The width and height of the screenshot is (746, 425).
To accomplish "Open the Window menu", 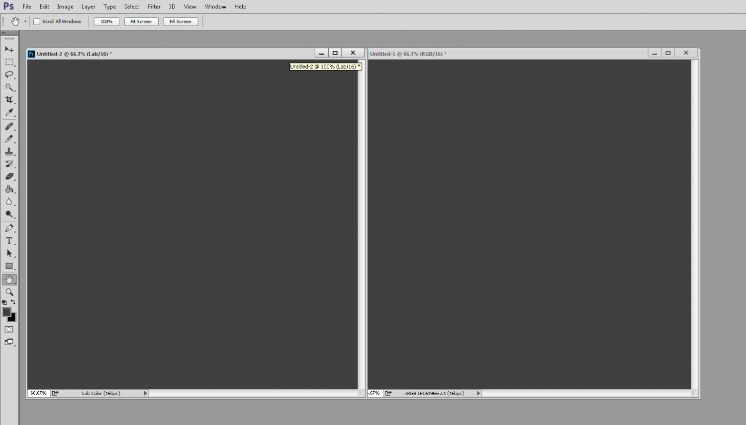I will pos(215,6).
